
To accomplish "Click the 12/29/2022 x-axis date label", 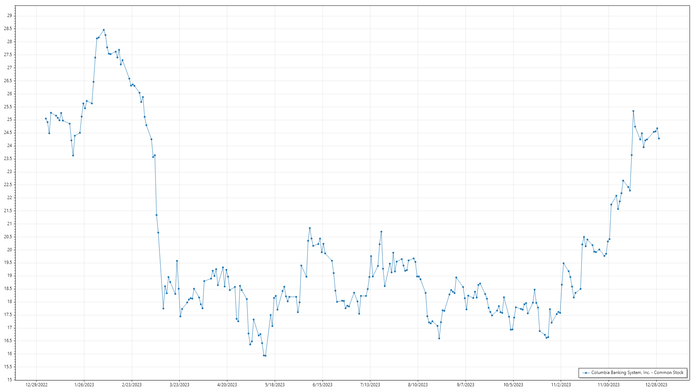I will 37,385.
